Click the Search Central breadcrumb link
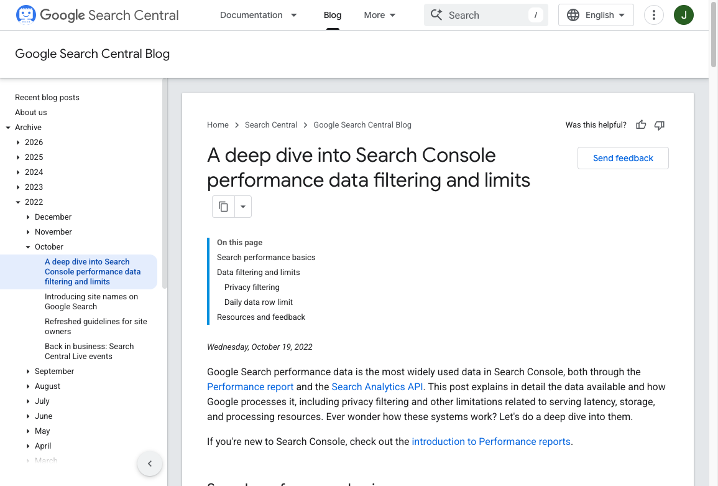The height and width of the screenshot is (486, 718). click(x=270, y=124)
